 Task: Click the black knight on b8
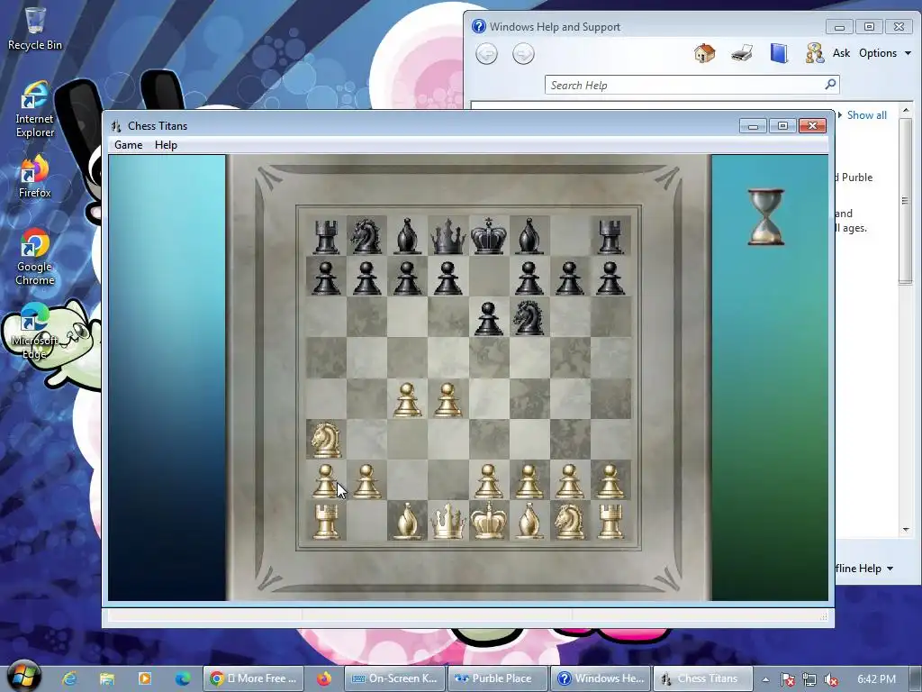367,237
